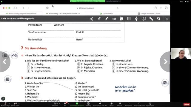Check option b In Rijeka, Kroatien

[x=79, y=67]
